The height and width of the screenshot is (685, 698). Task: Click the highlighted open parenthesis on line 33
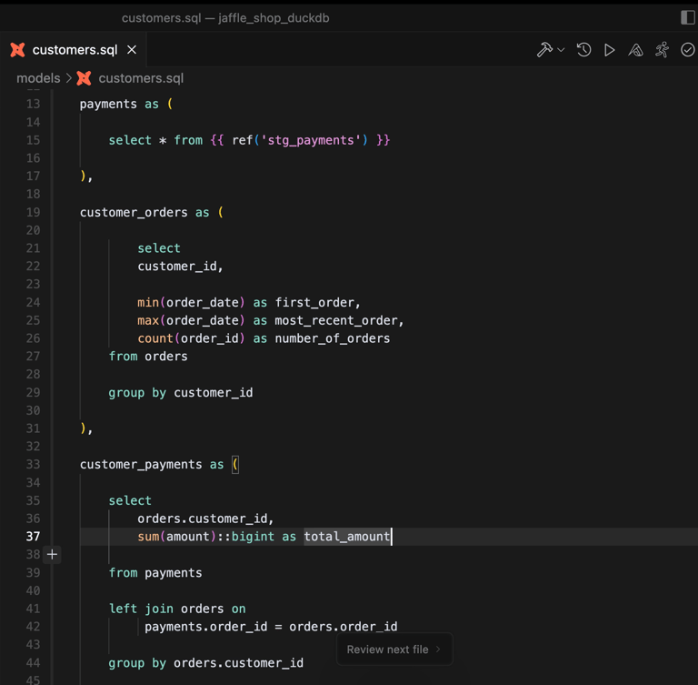pos(235,464)
